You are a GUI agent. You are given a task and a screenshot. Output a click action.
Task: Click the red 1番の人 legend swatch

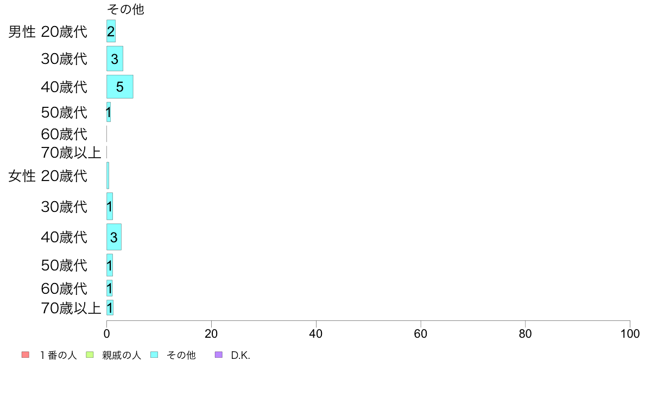click(x=26, y=355)
